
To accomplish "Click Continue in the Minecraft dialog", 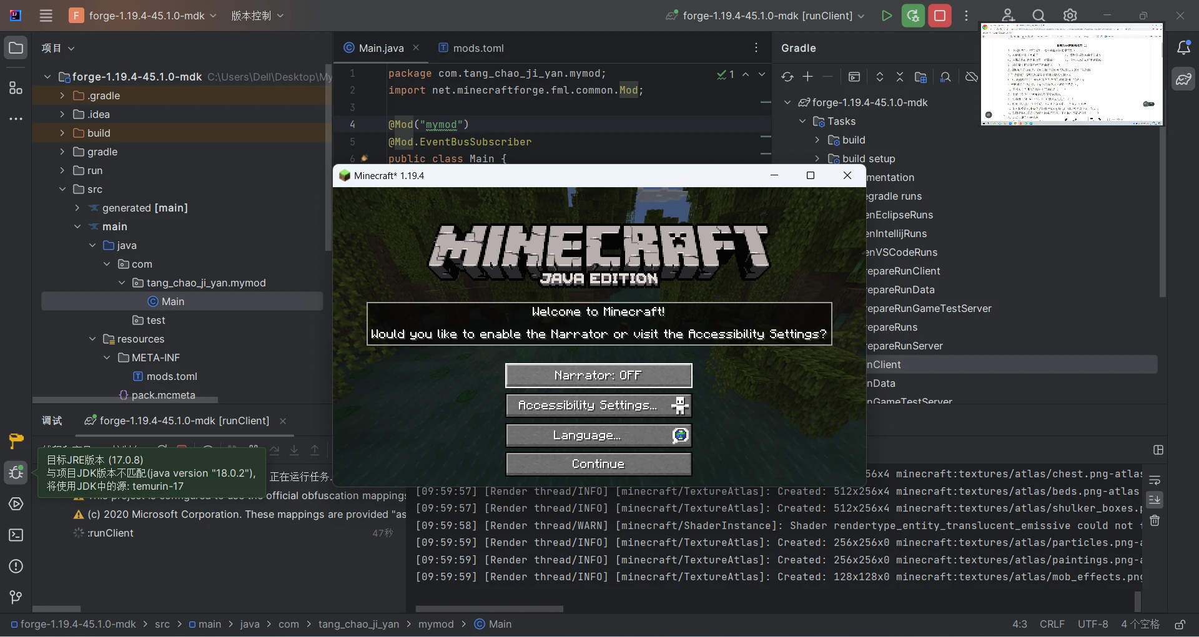I will tap(598, 464).
